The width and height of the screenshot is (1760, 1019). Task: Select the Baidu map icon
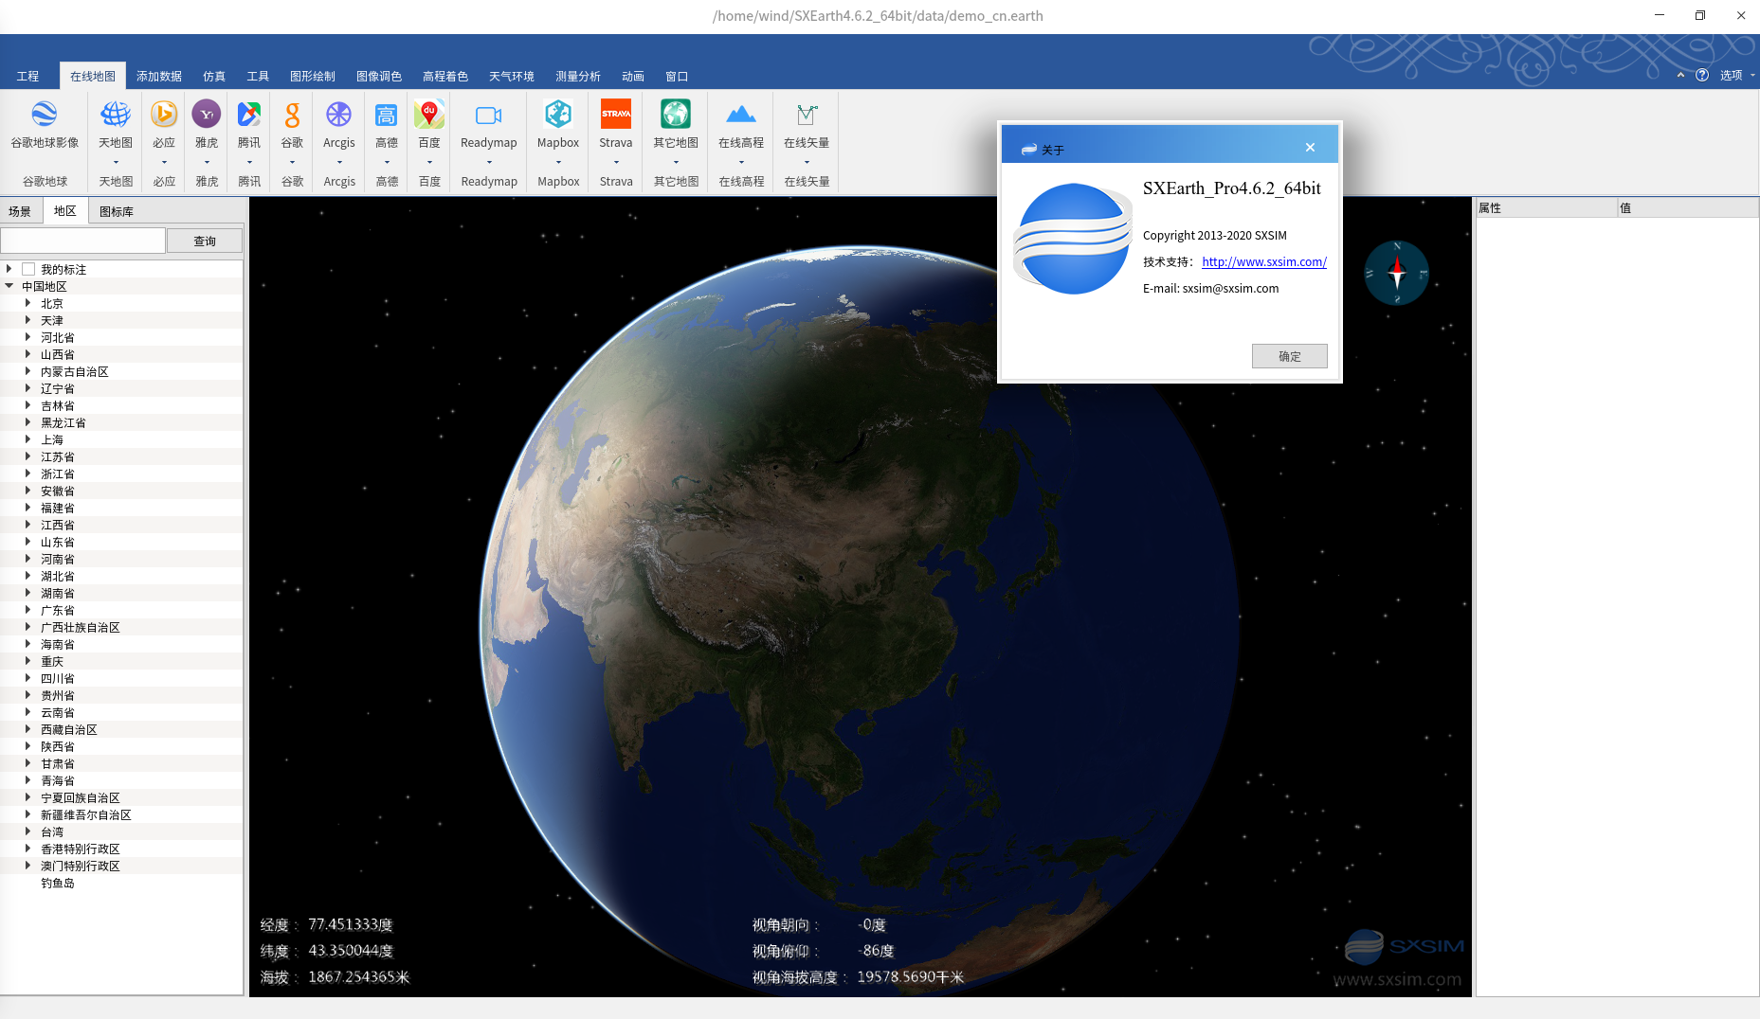(x=429, y=116)
